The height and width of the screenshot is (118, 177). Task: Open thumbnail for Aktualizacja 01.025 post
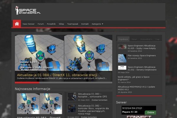122,47
